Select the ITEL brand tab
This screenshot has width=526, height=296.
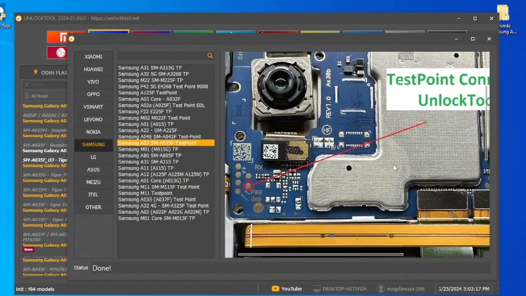[x=93, y=195]
